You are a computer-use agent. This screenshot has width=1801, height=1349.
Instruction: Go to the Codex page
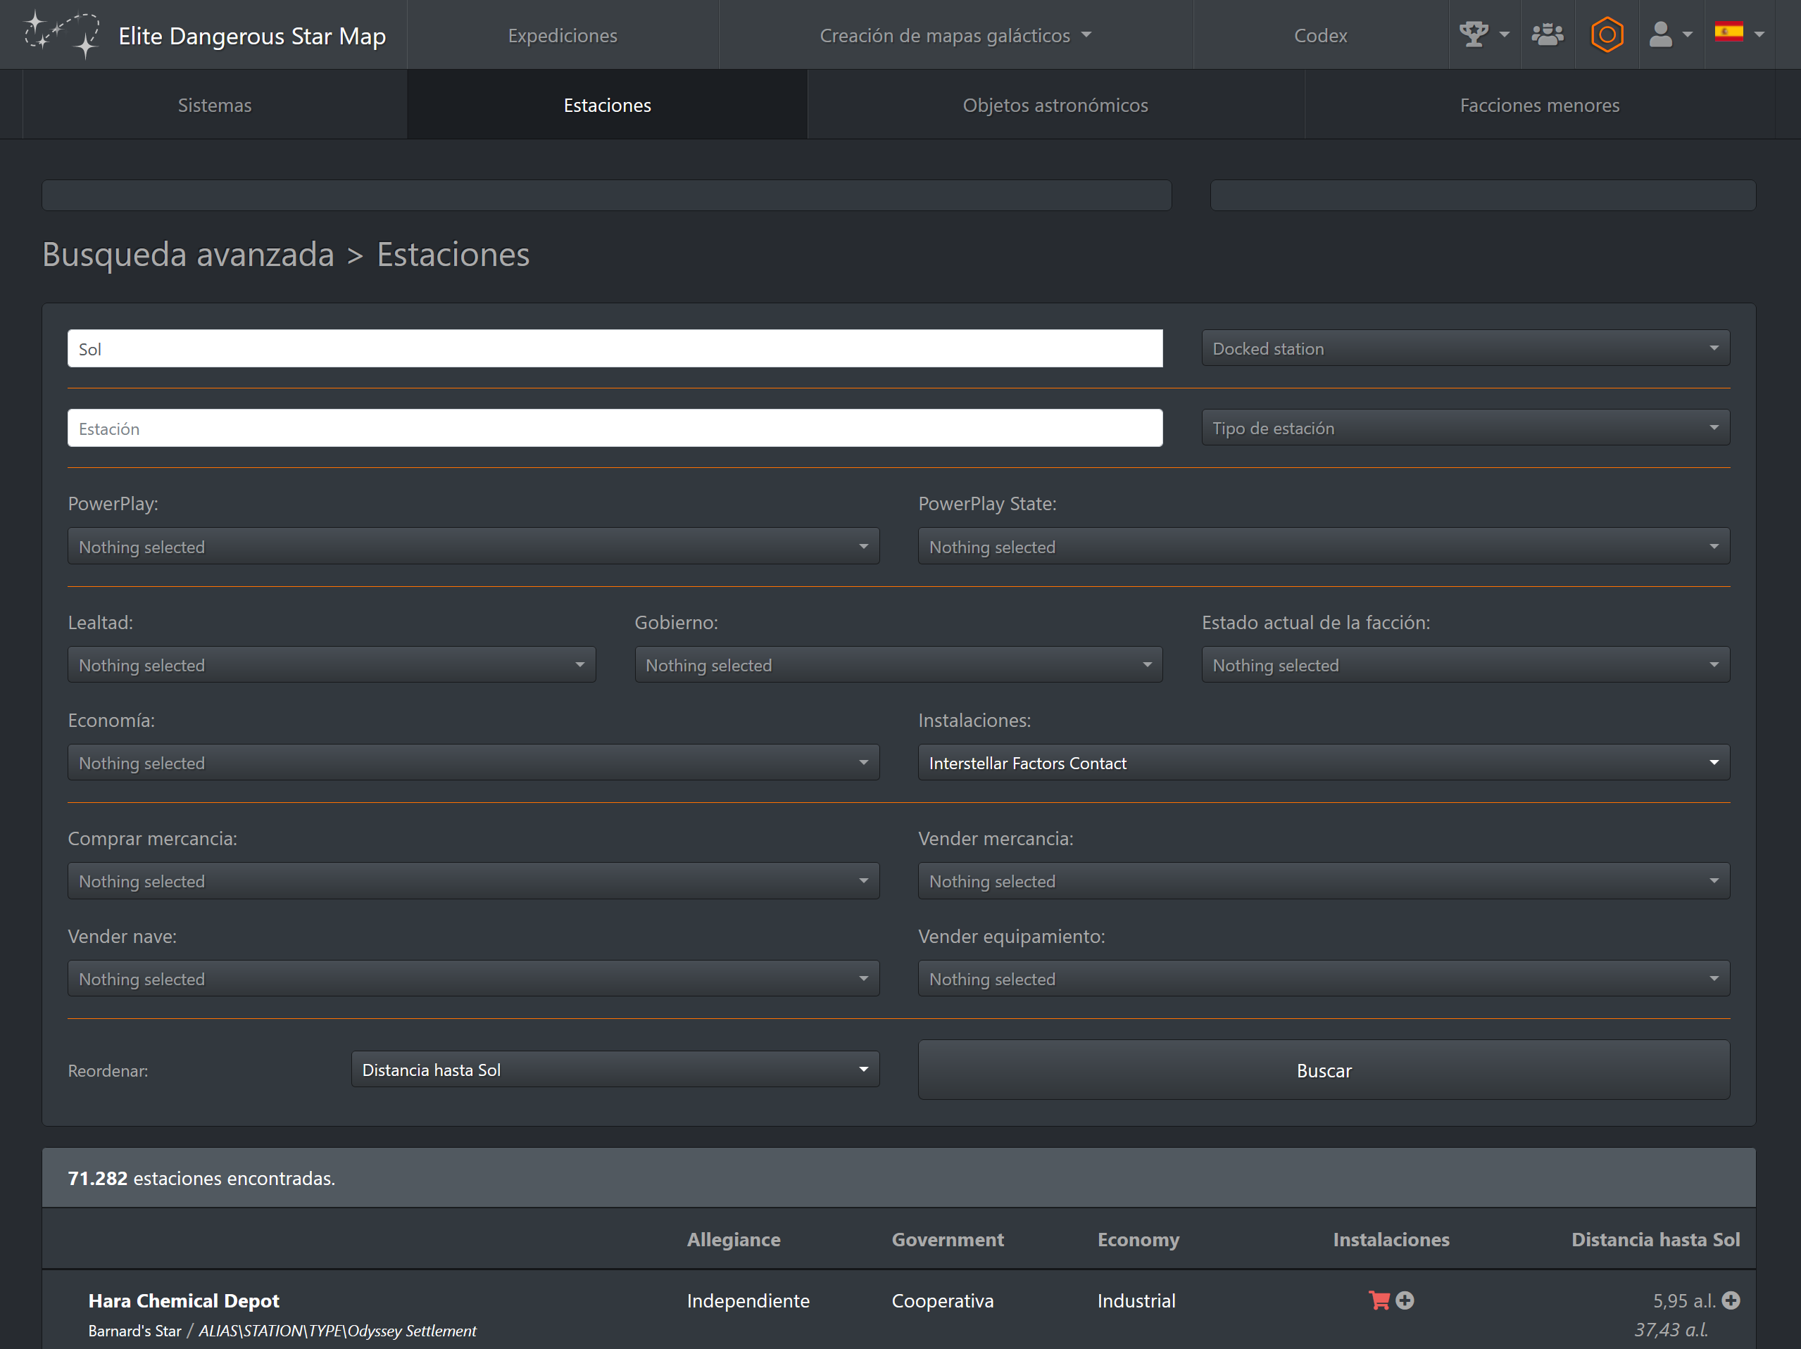[1320, 35]
